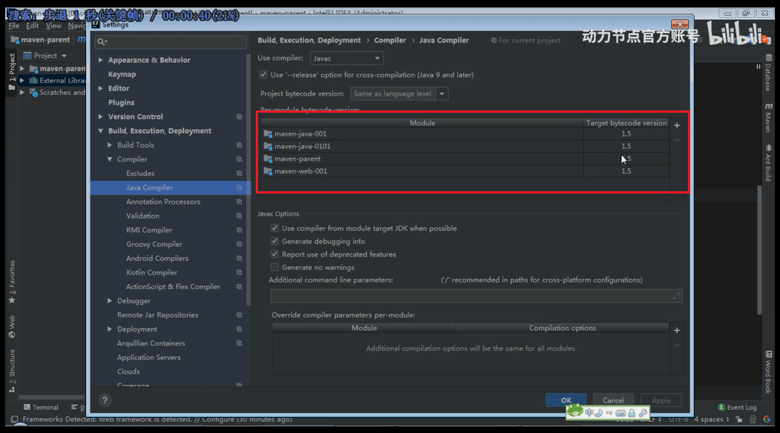Image resolution: width=780 pixels, height=433 pixels.
Task: Select Keymap in settings tree
Action: coord(122,74)
